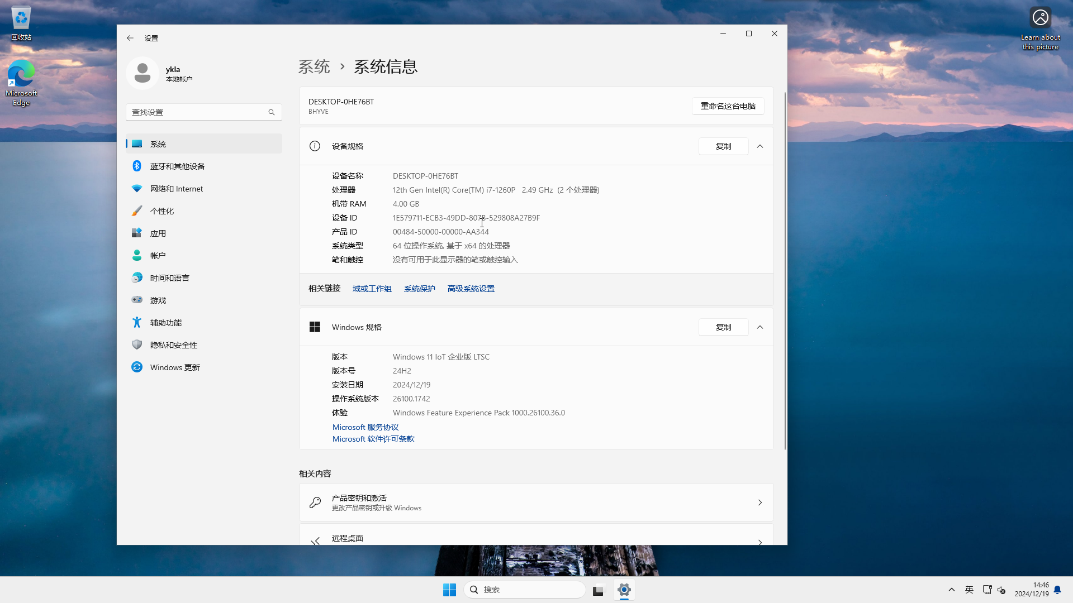Open 帐户 settings
This screenshot has width=1073, height=603.
click(x=204, y=255)
